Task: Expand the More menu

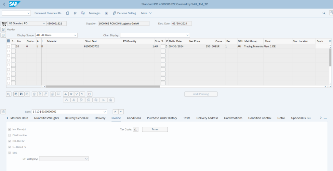Action: point(146,13)
